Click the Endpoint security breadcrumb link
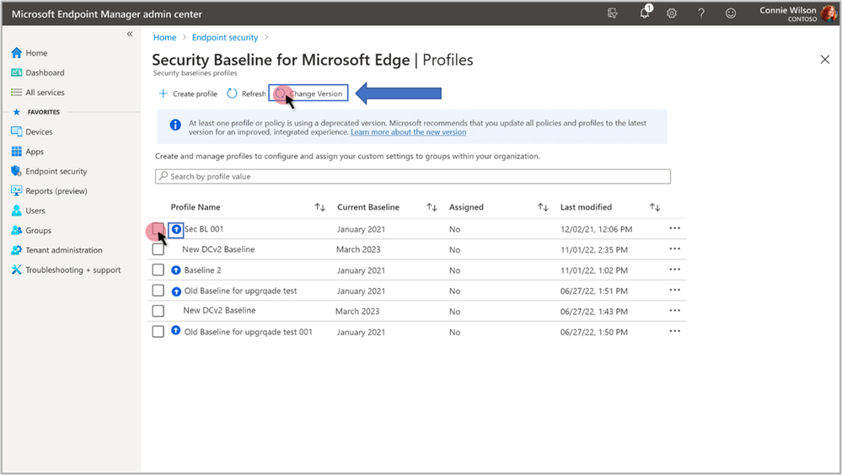842x475 pixels. click(x=225, y=38)
